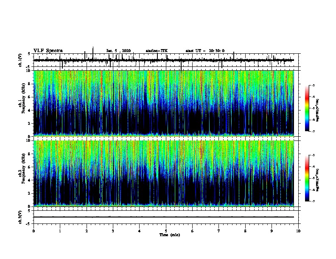336x259 pixels.
Task: Click the "station=ITK" header label
Action: coord(157,51)
